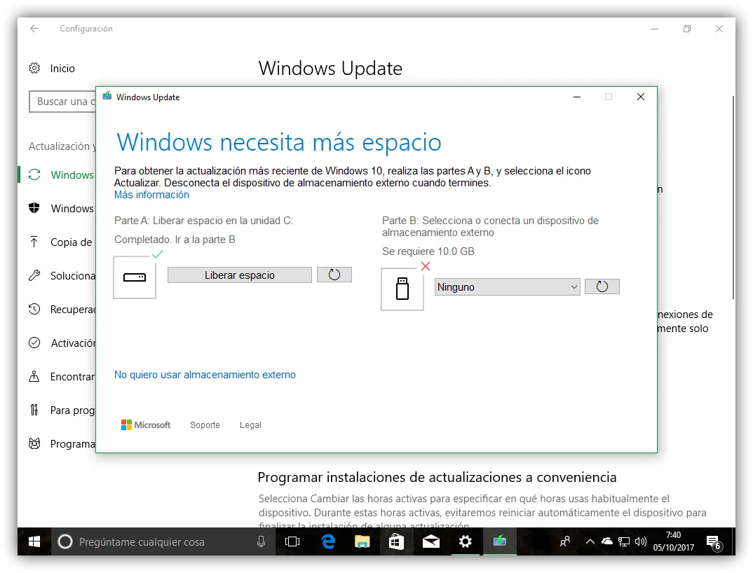This screenshot has height=573, width=753.
Task: Go back in the Configuración window
Action: click(x=34, y=28)
